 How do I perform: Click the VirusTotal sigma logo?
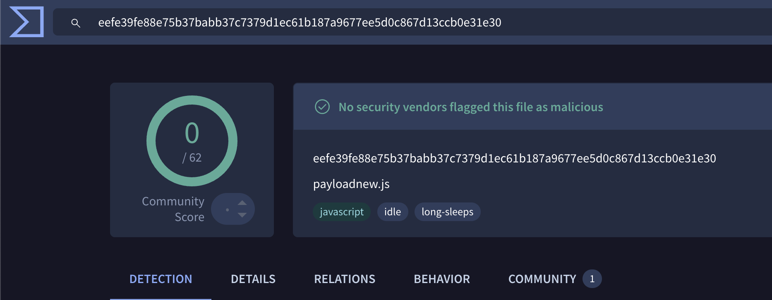pos(26,22)
